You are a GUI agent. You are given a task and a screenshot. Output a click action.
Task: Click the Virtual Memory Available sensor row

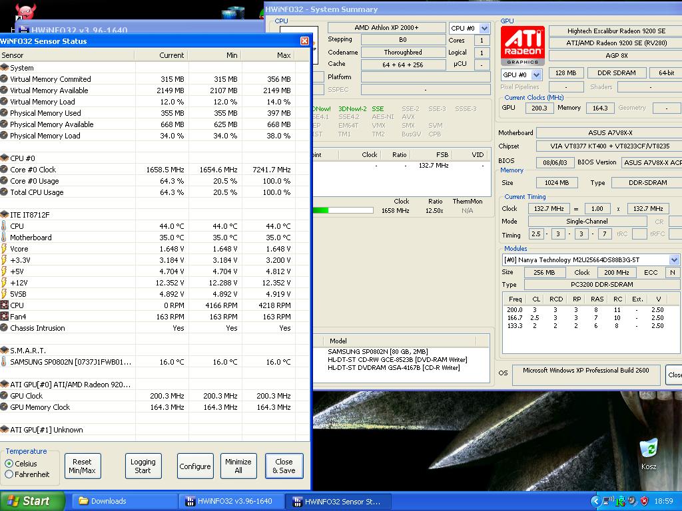[x=148, y=90]
